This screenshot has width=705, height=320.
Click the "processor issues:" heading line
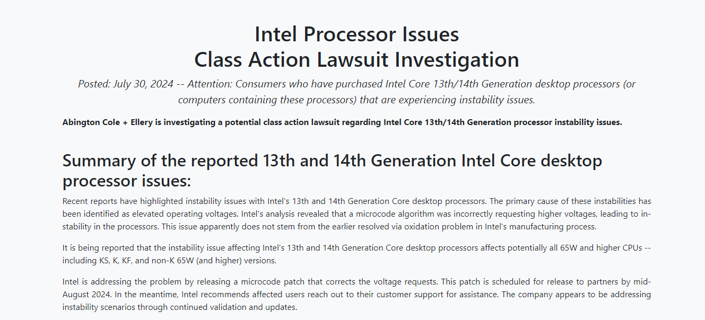click(x=126, y=181)
